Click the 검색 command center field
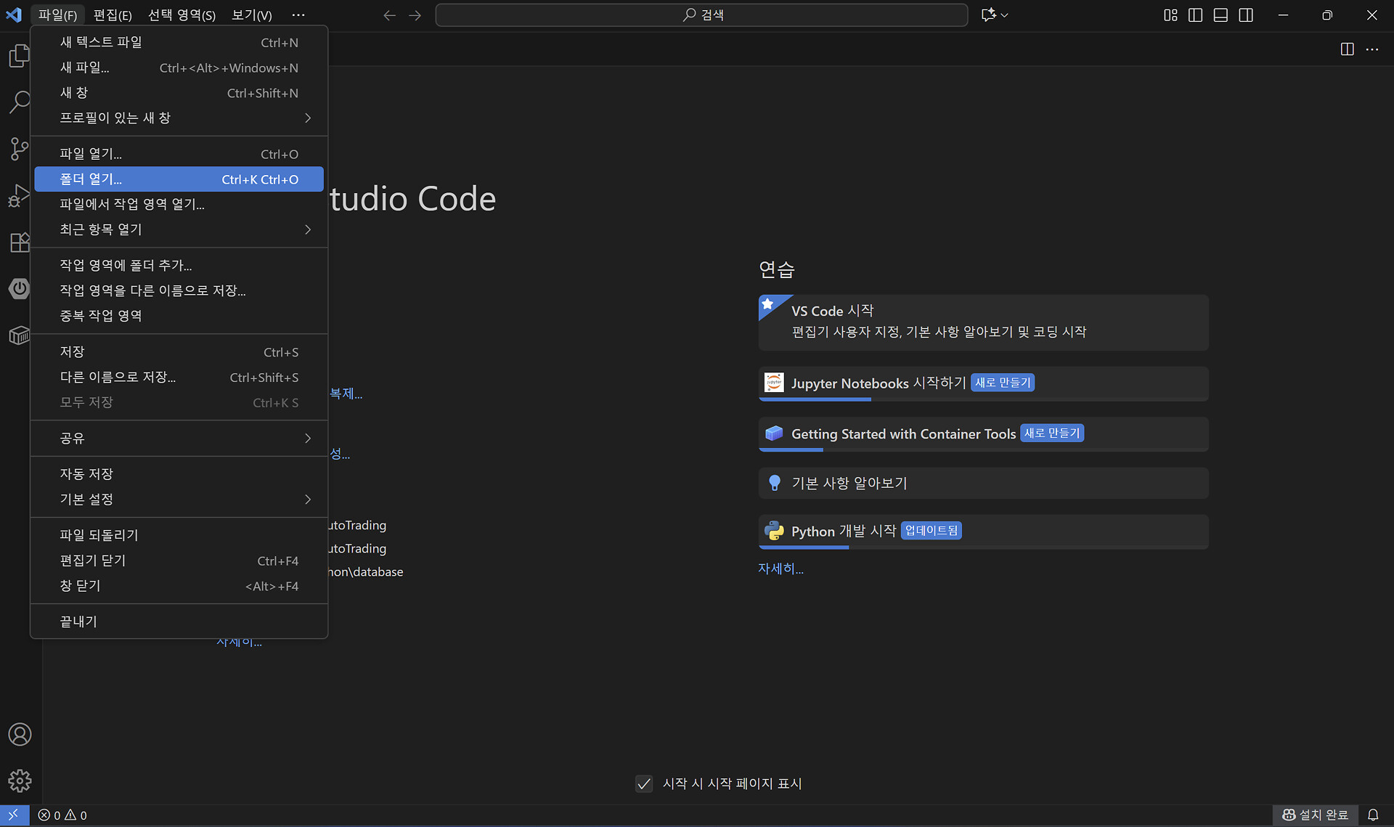 (701, 15)
